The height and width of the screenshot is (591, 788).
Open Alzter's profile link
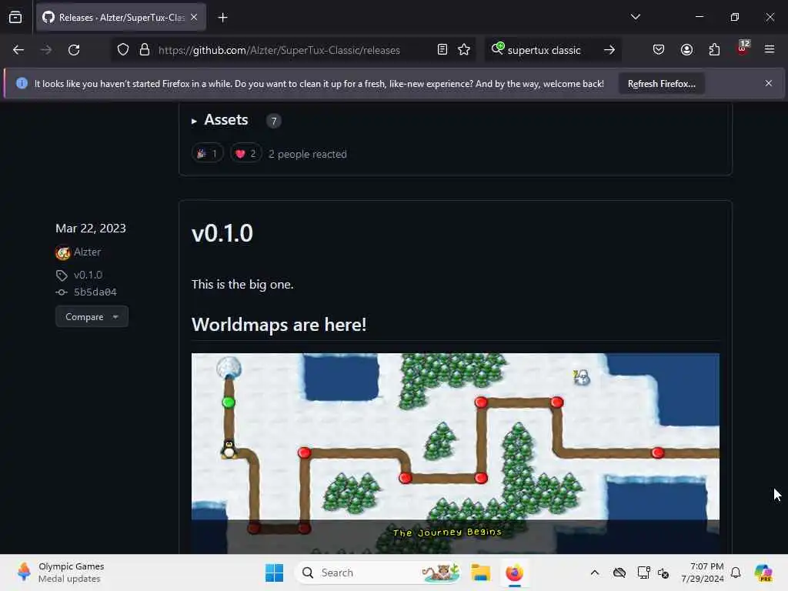(88, 252)
